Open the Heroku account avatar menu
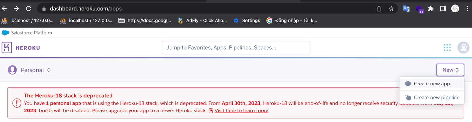 click(463, 48)
